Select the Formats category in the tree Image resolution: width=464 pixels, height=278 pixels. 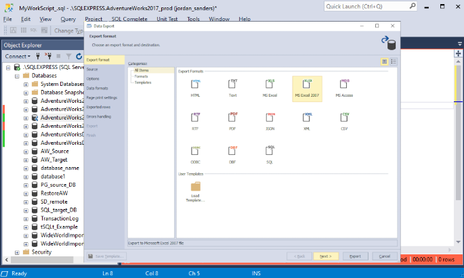(x=141, y=76)
